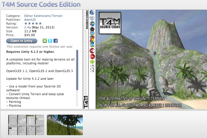Share via the green link icon
This screenshot has width=207, height=138.
click(45, 41)
